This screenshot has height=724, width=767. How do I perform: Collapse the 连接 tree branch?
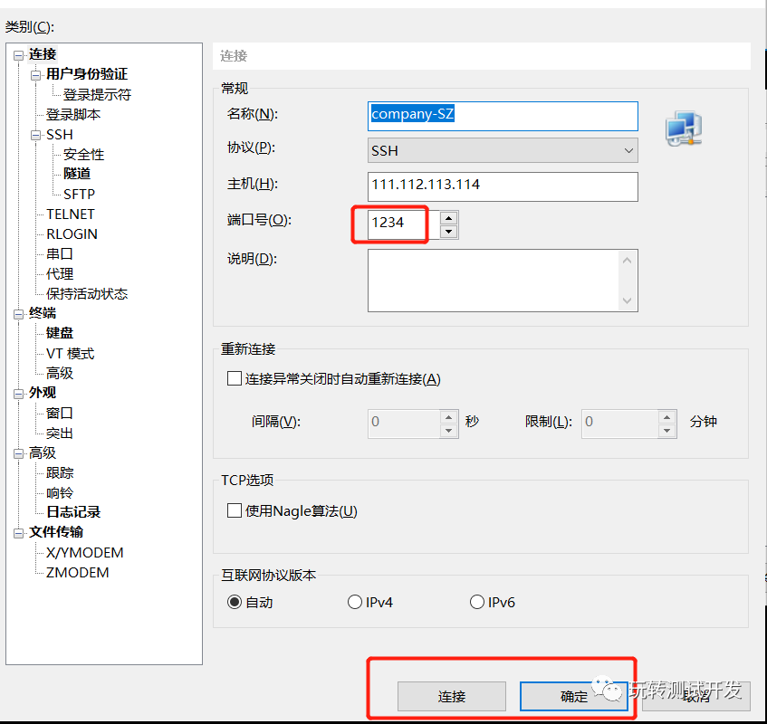coord(19,53)
